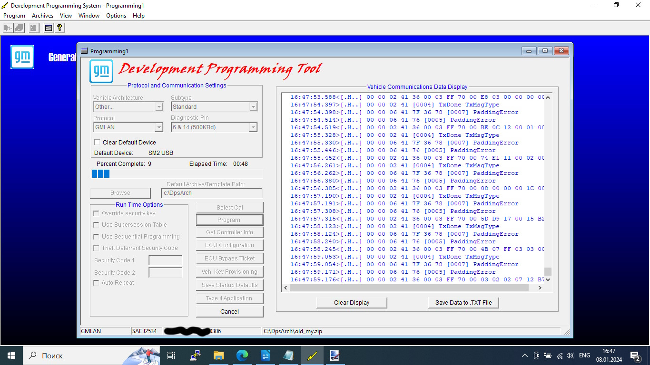This screenshot has height=365, width=650.
Task: Click the Security Code 1 input field
Action: coord(166,260)
